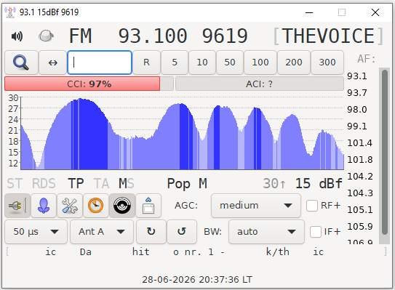Start spectral scan with magnifier icon

click(21, 63)
